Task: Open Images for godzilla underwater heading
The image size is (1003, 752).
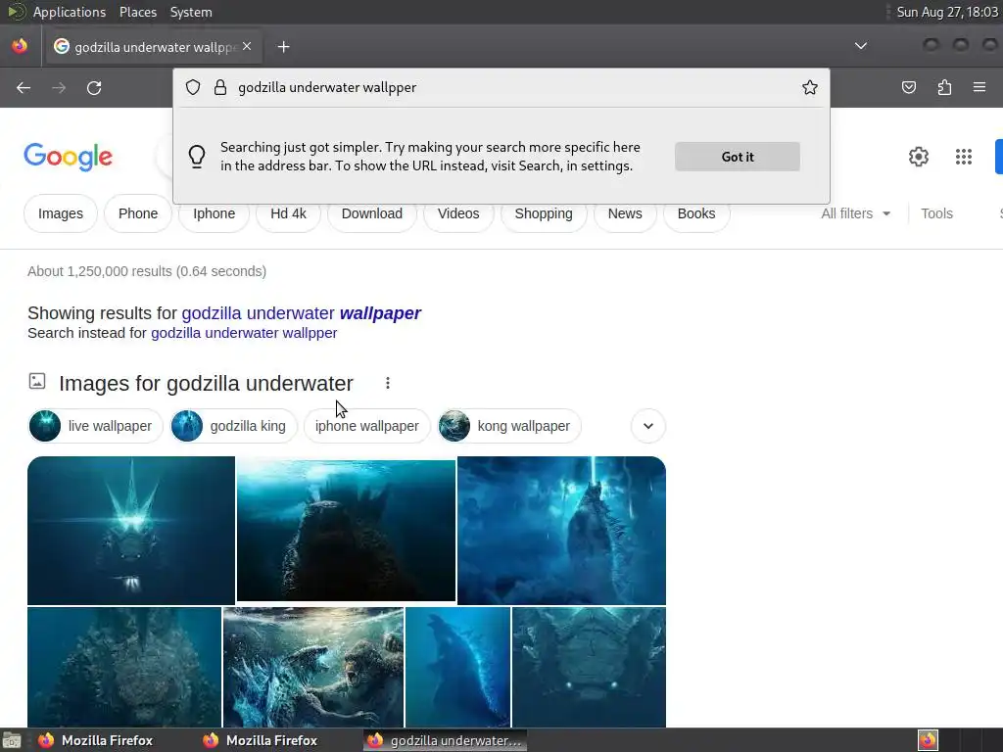Action: click(x=206, y=383)
